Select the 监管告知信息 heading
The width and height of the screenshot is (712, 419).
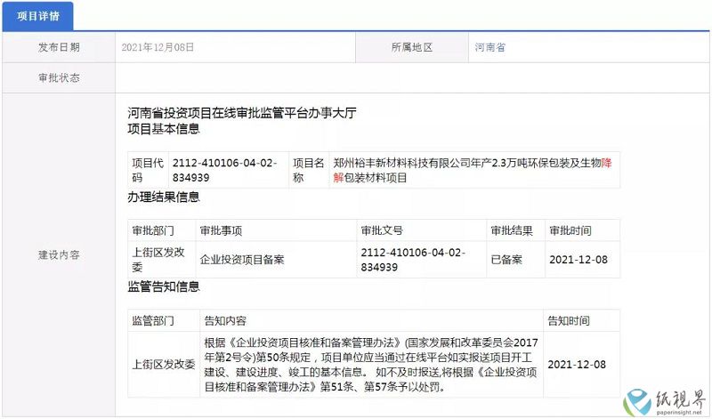click(164, 287)
